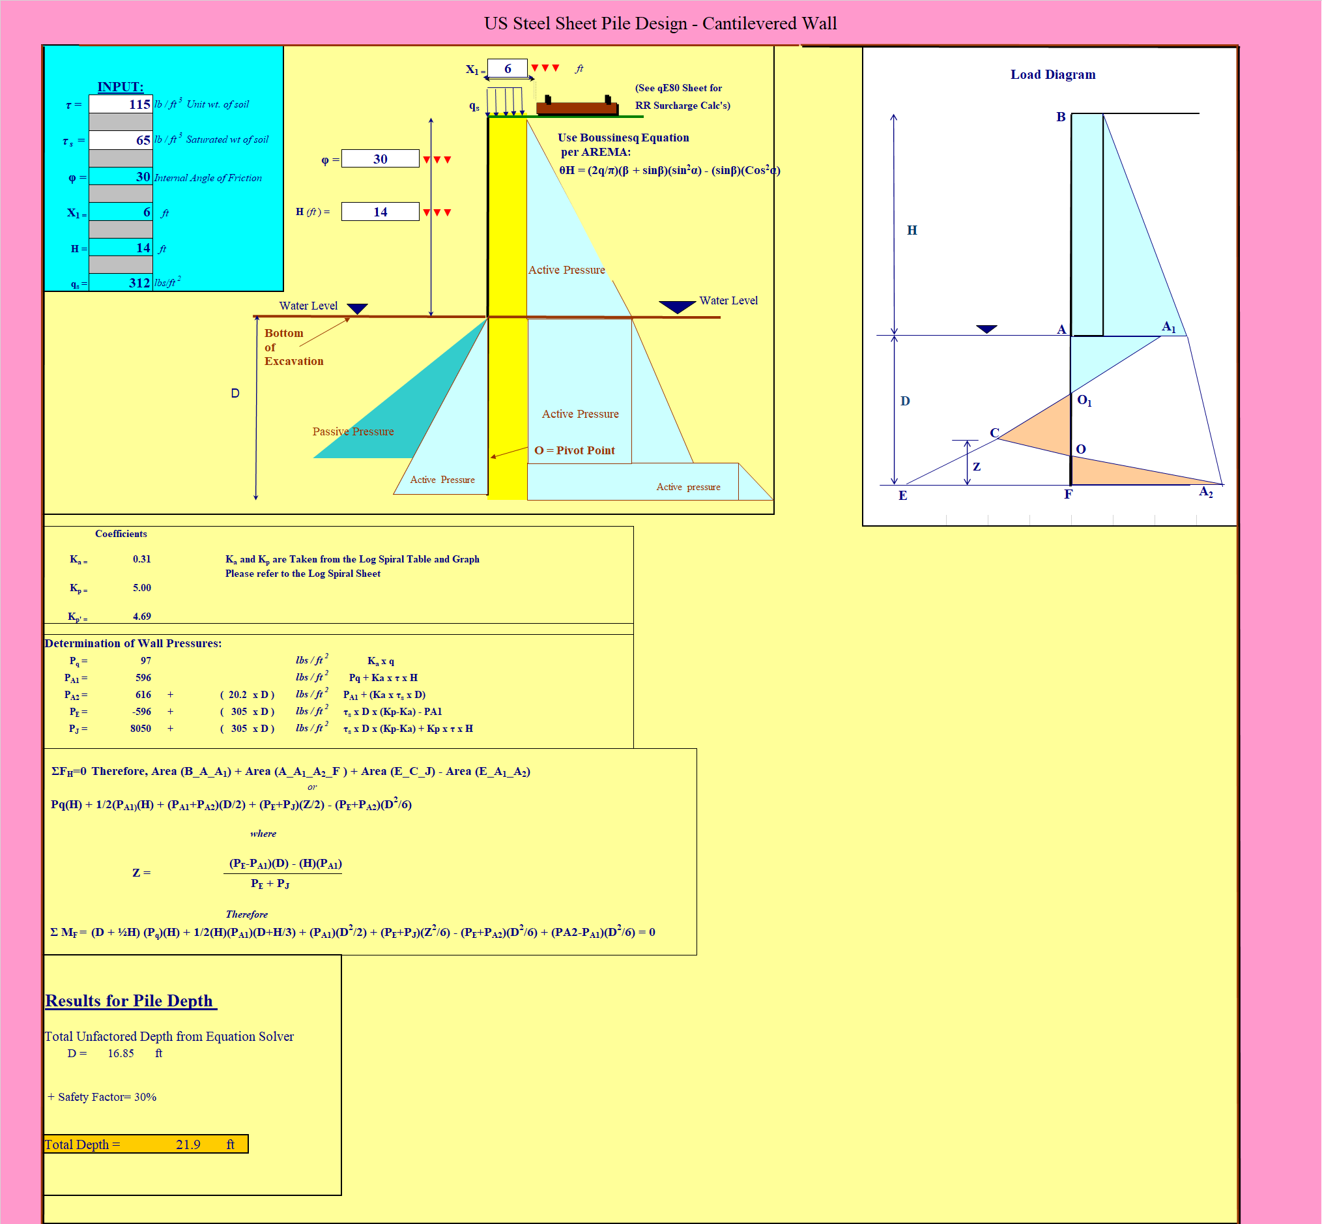Click the qs input cell showing 312
Screen dimensions: 1322x1224
tap(121, 283)
